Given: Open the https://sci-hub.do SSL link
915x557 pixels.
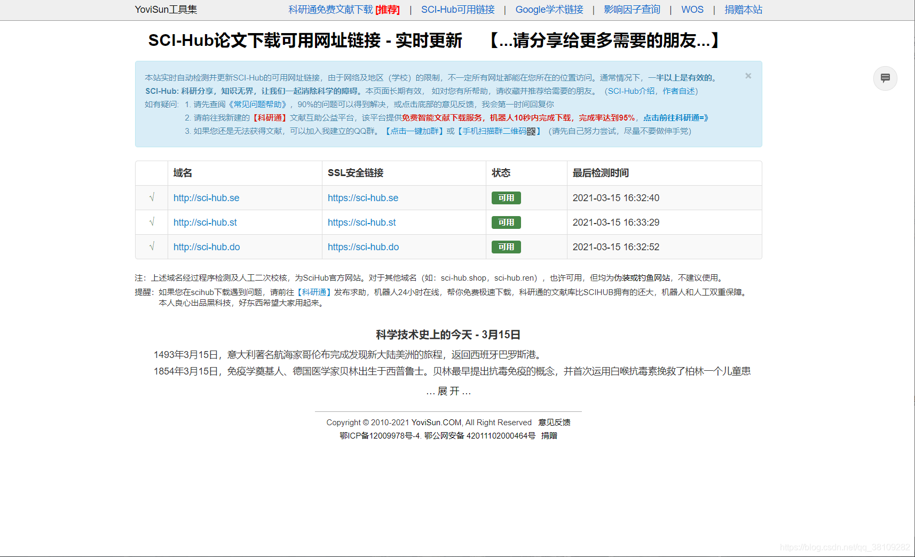Looking at the screenshot, I should 363,247.
